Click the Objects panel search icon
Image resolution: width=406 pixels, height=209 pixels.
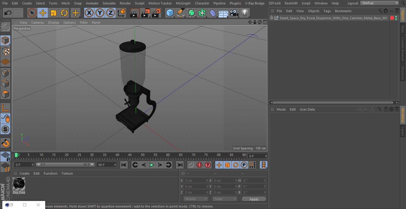point(380,11)
